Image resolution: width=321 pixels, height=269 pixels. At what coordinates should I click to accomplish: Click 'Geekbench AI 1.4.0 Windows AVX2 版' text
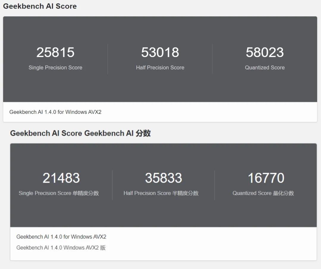tap(61, 248)
